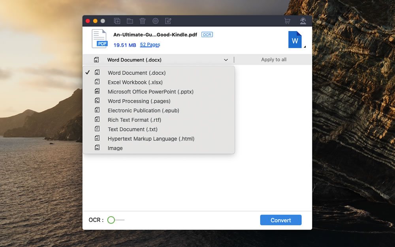Toggle the OCR switch on
The height and width of the screenshot is (247, 395).
point(116,220)
